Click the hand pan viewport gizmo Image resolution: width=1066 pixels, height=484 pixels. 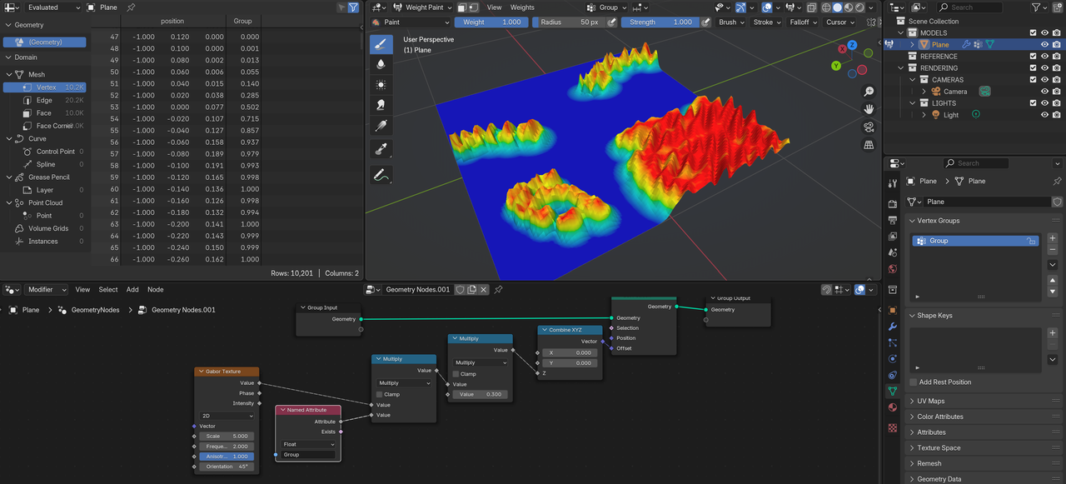[x=869, y=109]
